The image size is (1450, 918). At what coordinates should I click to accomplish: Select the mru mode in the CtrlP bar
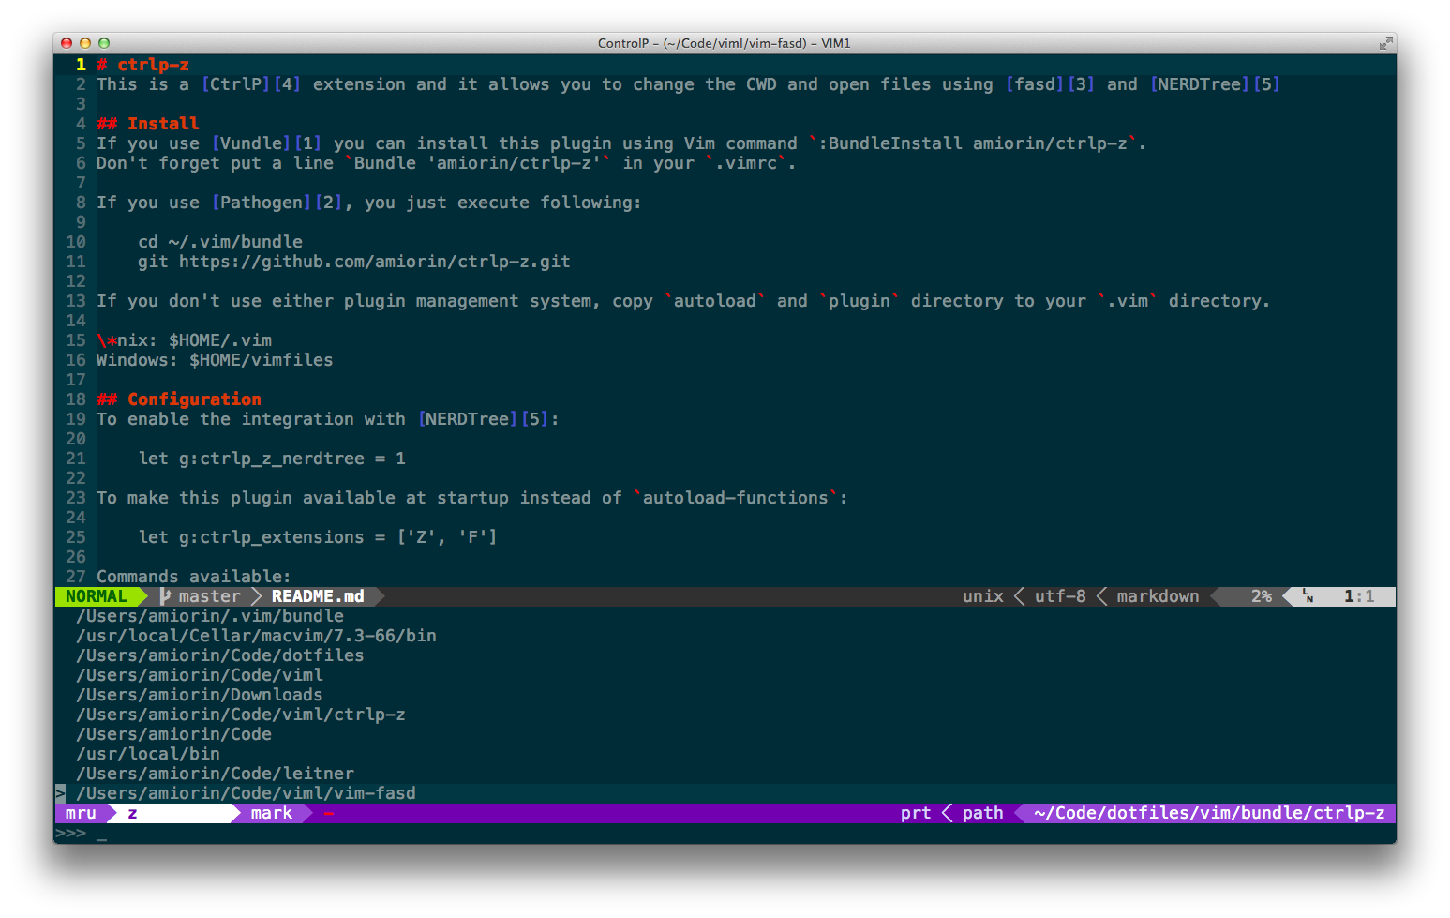(81, 813)
